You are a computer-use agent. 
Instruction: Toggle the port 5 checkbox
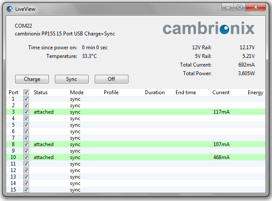pos(26,124)
